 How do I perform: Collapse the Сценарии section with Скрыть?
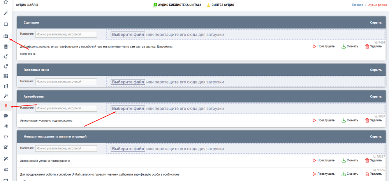coord(375,23)
